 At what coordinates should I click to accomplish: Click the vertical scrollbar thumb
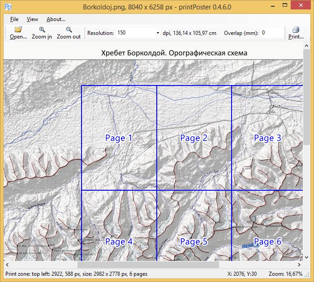point(306,96)
